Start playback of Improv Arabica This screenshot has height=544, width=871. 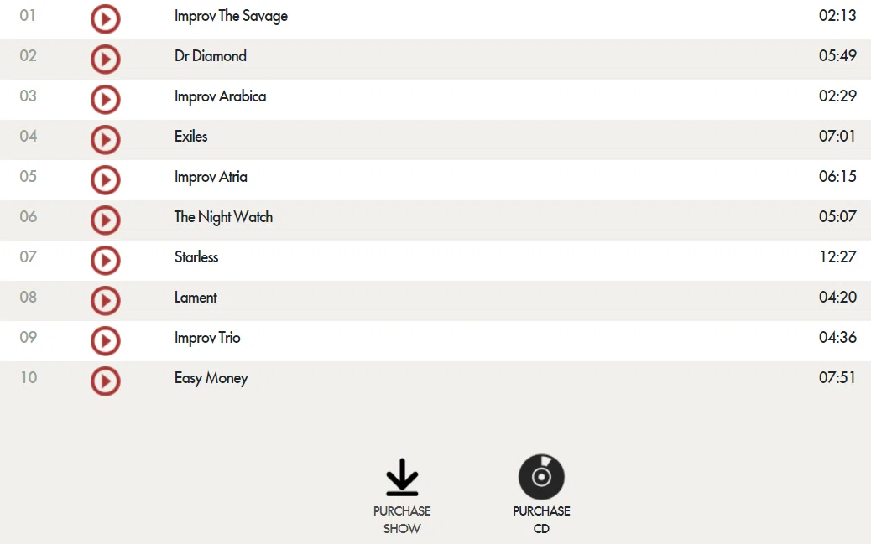pos(106,100)
